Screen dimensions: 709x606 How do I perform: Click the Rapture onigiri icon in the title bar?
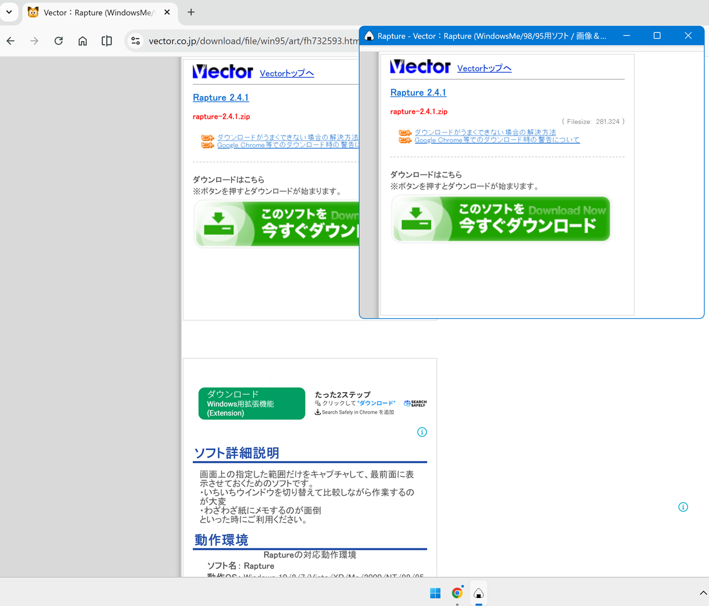(369, 36)
